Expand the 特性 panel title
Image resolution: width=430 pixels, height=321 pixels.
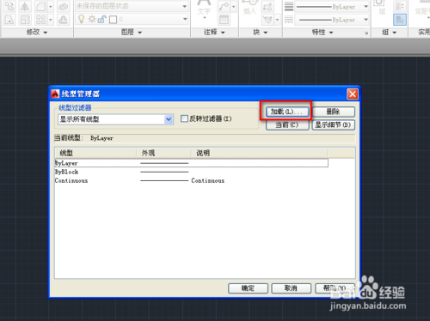click(322, 33)
